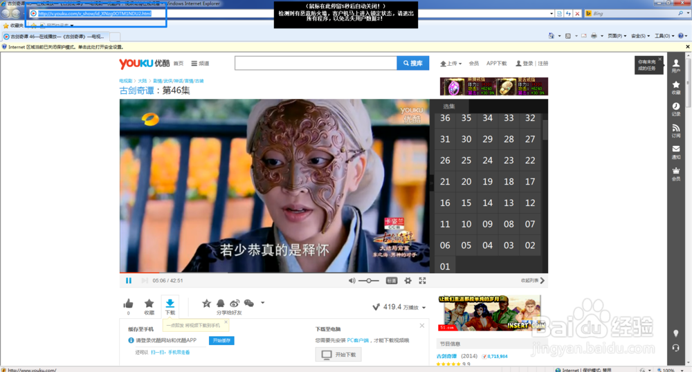Viewport: 692px width, 372px height.
Task: Close the 一点即发 tooltip
Action: 226,322
